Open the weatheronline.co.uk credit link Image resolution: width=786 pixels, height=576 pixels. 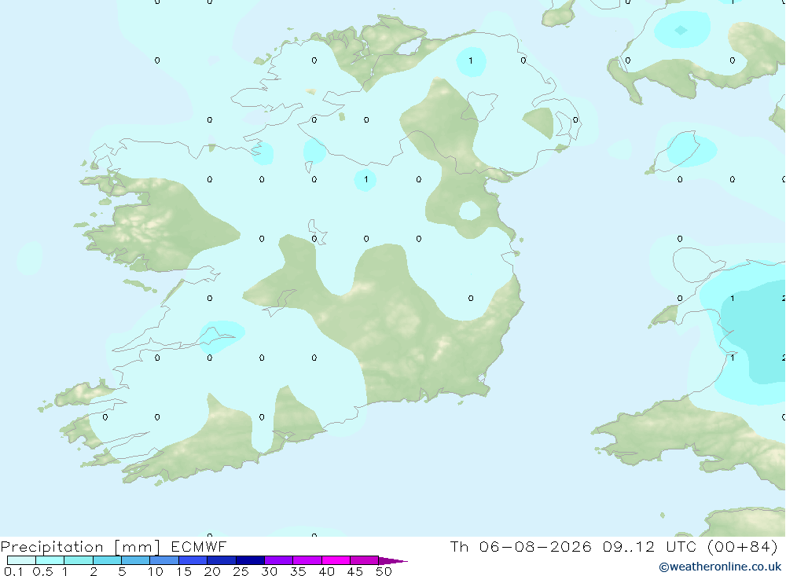(720, 567)
